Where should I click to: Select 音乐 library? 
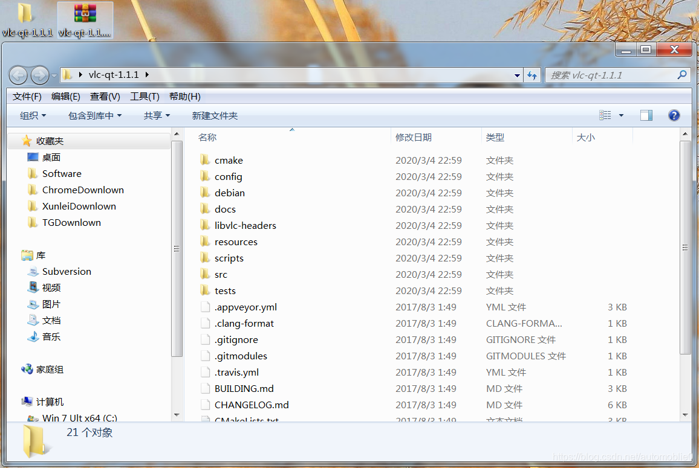pyautogui.click(x=51, y=336)
